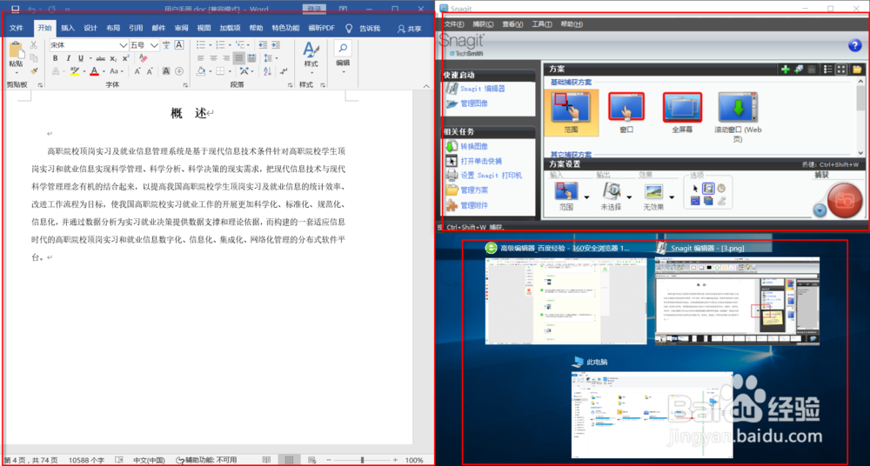Screen dimensions: 870x466
Task: Open the 捕获 menu in Snagit
Action: (482, 23)
